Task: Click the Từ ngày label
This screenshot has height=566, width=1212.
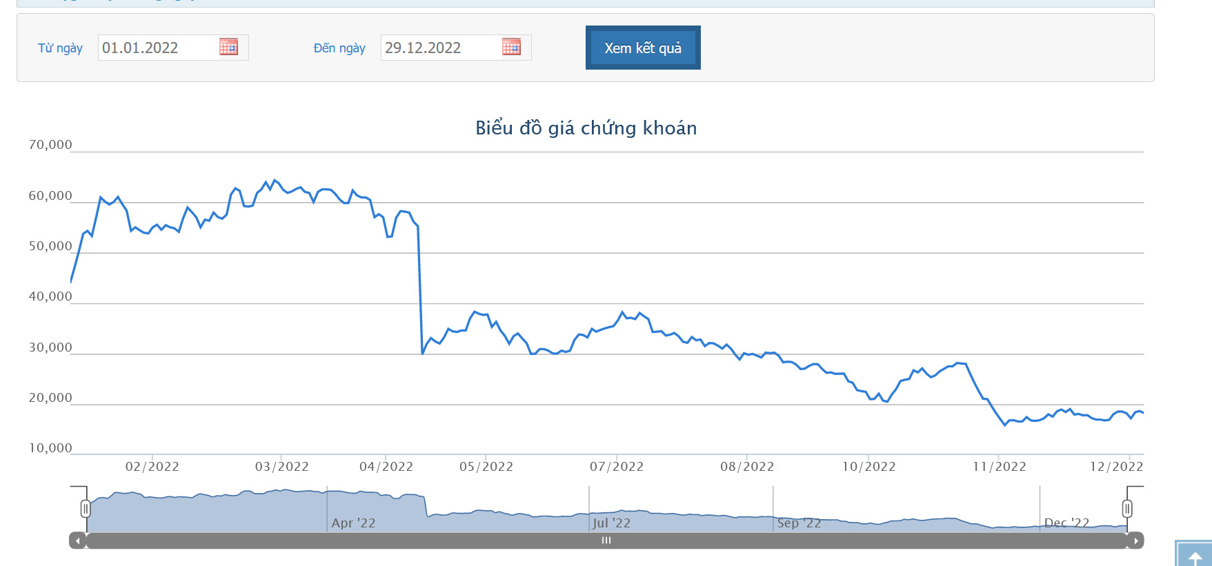Action: (60, 48)
